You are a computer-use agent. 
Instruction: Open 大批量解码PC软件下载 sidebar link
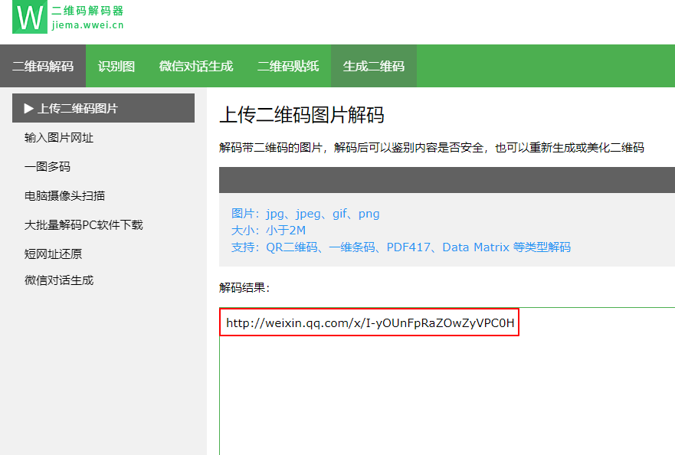84,224
